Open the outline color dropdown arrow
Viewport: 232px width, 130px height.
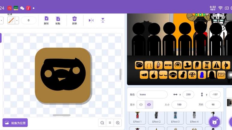[17, 20]
